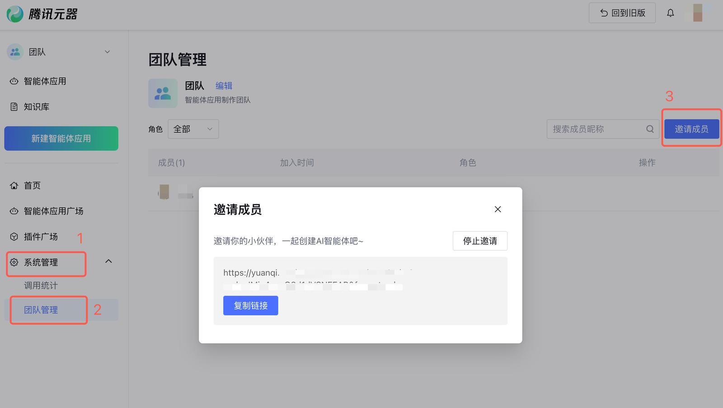The height and width of the screenshot is (408, 723).
Task: Collapse the 系统管理 section
Action: [x=108, y=262]
